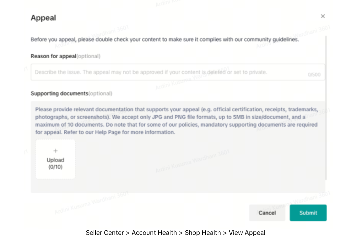Screen dimensions: 351x240
Task: Click the 0/500 character counter
Action: point(314,74)
